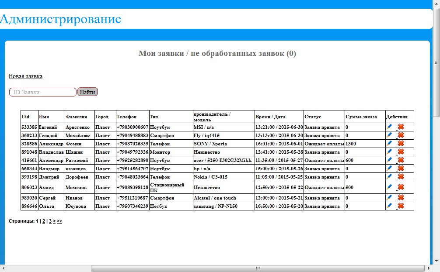This screenshot has height=272, width=440.
Task: Jump to last page with double arrow
Action: point(59,221)
